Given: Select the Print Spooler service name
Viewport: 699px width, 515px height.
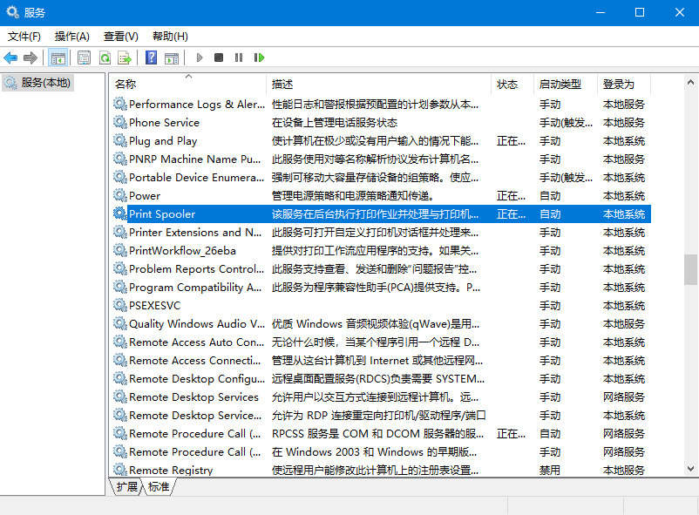Looking at the screenshot, I should [162, 214].
